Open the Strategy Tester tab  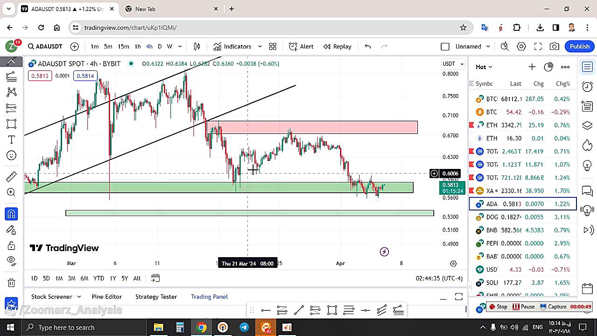tap(156, 297)
